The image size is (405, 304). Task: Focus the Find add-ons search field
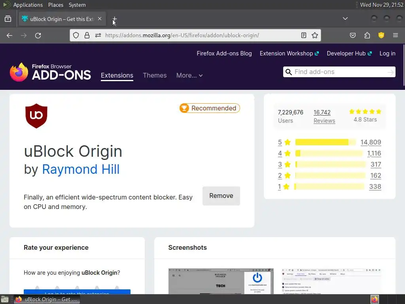click(339, 72)
